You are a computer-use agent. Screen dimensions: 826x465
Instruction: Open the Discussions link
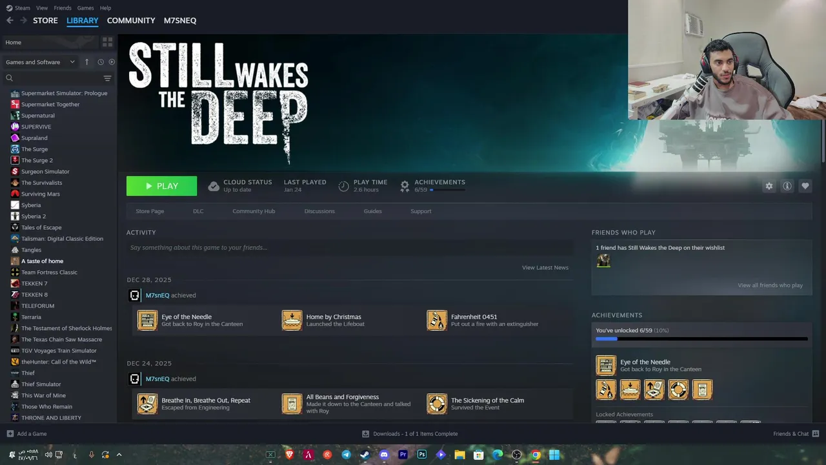[x=319, y=211]
